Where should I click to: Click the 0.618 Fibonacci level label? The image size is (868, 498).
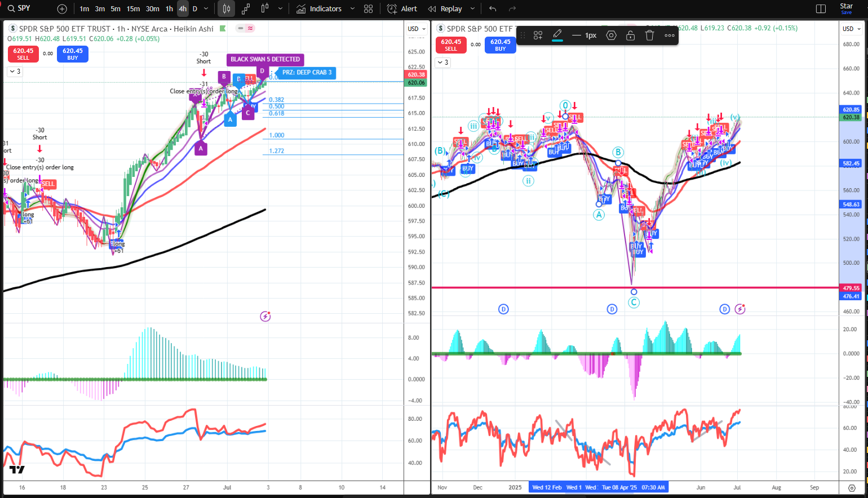[x=277, y=113]
